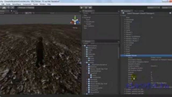Click the Input Manager header icon
The width and height of the screenshot is (172, 97).
click(123, 13)
